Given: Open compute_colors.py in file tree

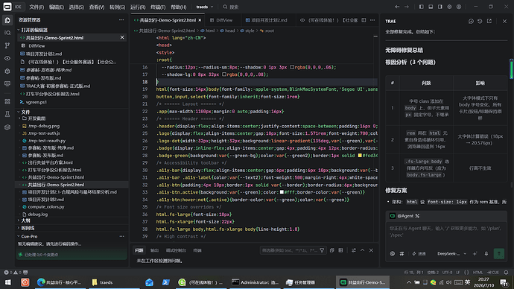Looking at the screenshot, I should (46, 207).
